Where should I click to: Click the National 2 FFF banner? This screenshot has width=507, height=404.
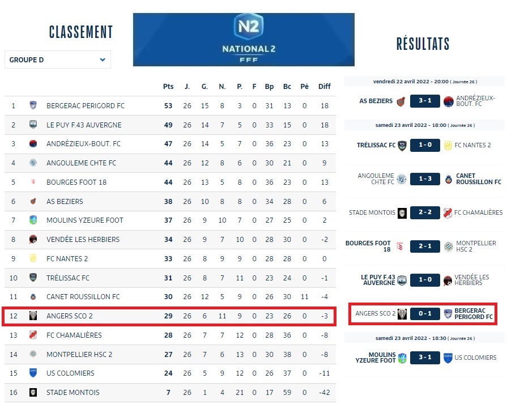pos(244,40)
